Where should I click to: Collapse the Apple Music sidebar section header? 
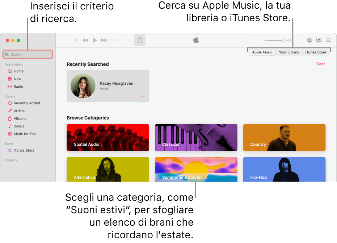tap(14, 65)
